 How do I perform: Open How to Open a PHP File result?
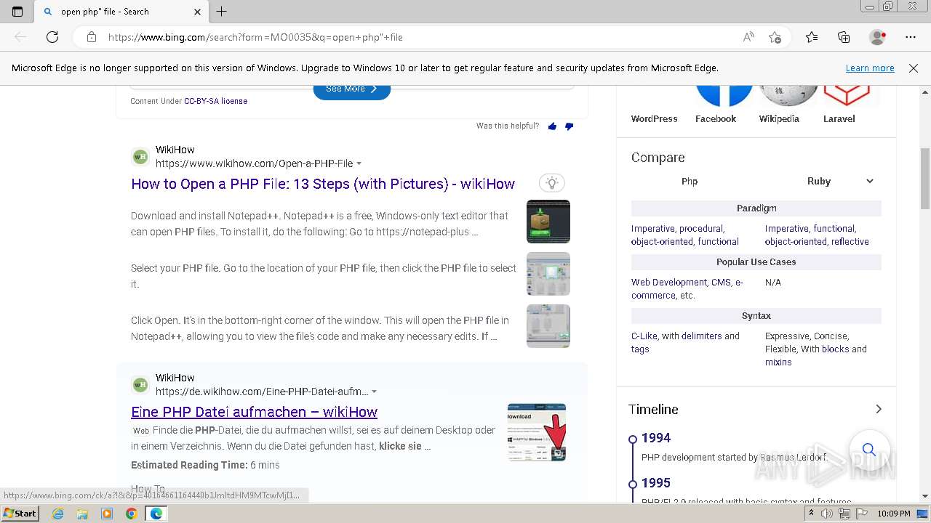pyautogui.click(x=323, y=184)
